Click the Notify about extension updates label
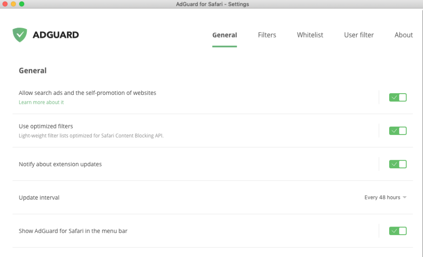The width and height of the screenshot is (423, 257). click(x=60, y=164)
